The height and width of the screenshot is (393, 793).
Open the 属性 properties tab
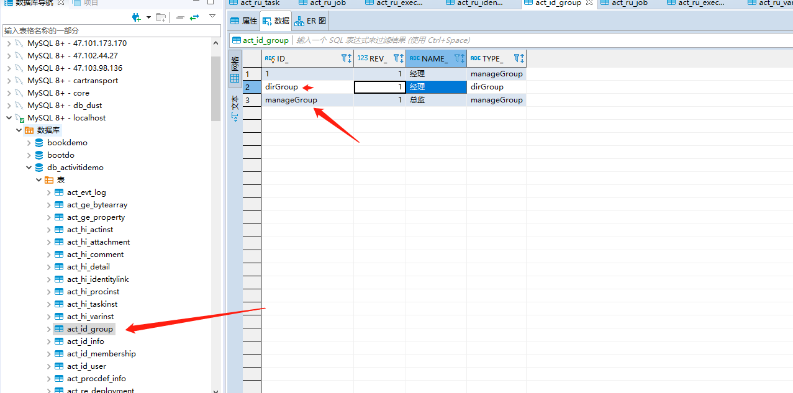(243, 20)
